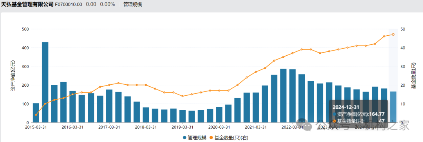Click the 资产净值(亿元) left axis title
The height and width of the screenshot is (142, 423).
coord(13,76)
